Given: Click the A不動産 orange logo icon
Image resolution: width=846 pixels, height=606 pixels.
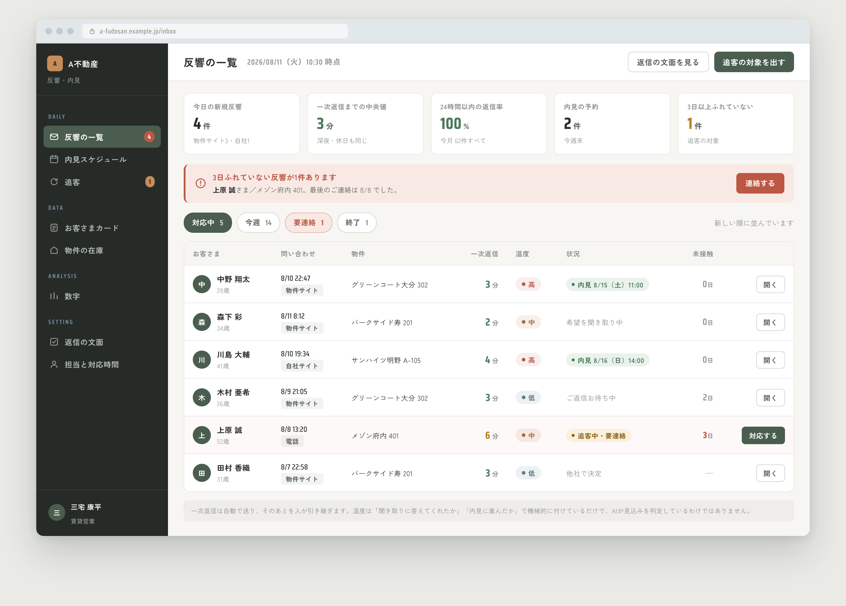Looking at the screenshot, I should (55, 63).
